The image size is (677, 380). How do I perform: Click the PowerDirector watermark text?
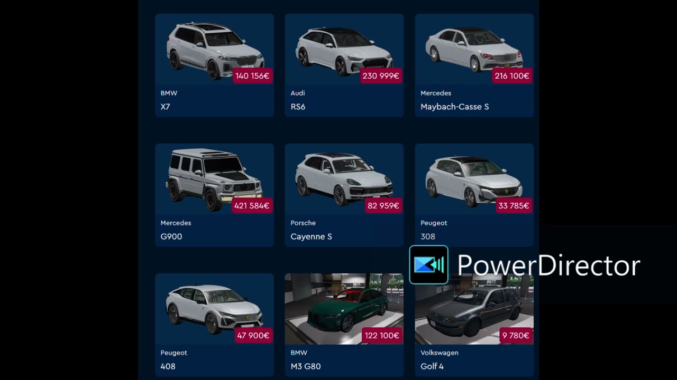[x=548, y=265]
